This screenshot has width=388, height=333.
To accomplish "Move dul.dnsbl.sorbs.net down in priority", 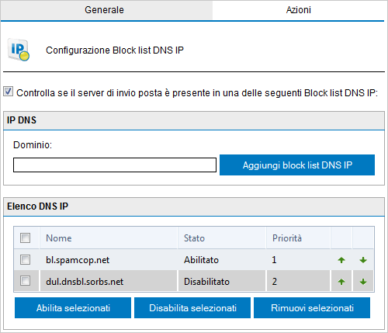I will point(363,282).
